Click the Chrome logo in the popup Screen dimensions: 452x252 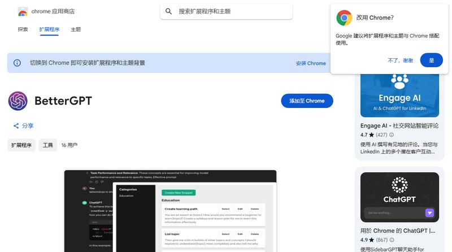pos(344,18)
